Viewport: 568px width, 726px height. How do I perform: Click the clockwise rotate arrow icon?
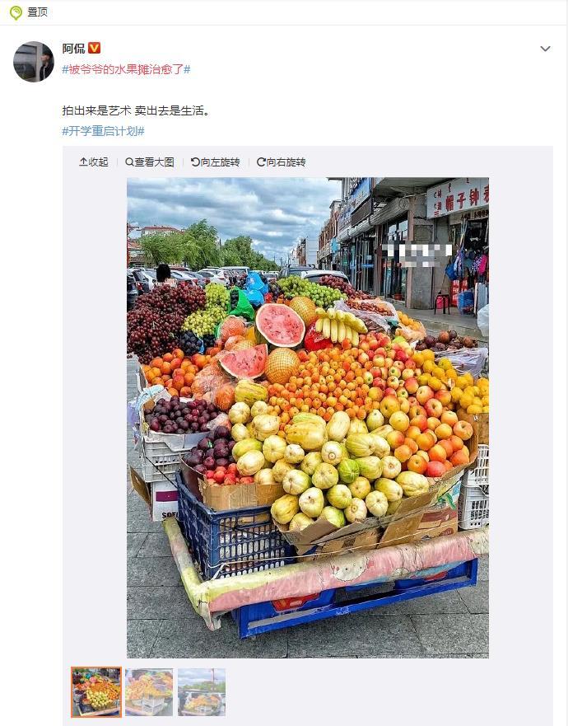[261, 162]
